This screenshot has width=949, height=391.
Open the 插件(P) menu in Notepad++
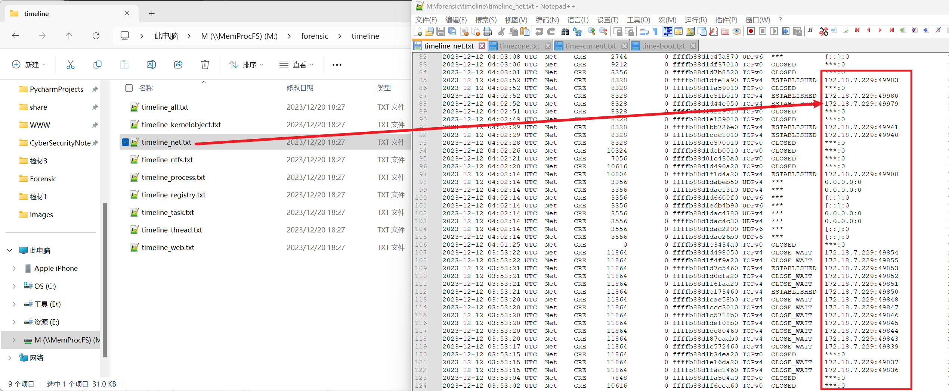coord(726,20)
